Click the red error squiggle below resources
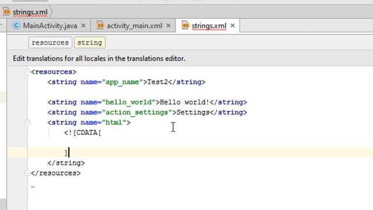Screen dimensions: 373x210 33,187
